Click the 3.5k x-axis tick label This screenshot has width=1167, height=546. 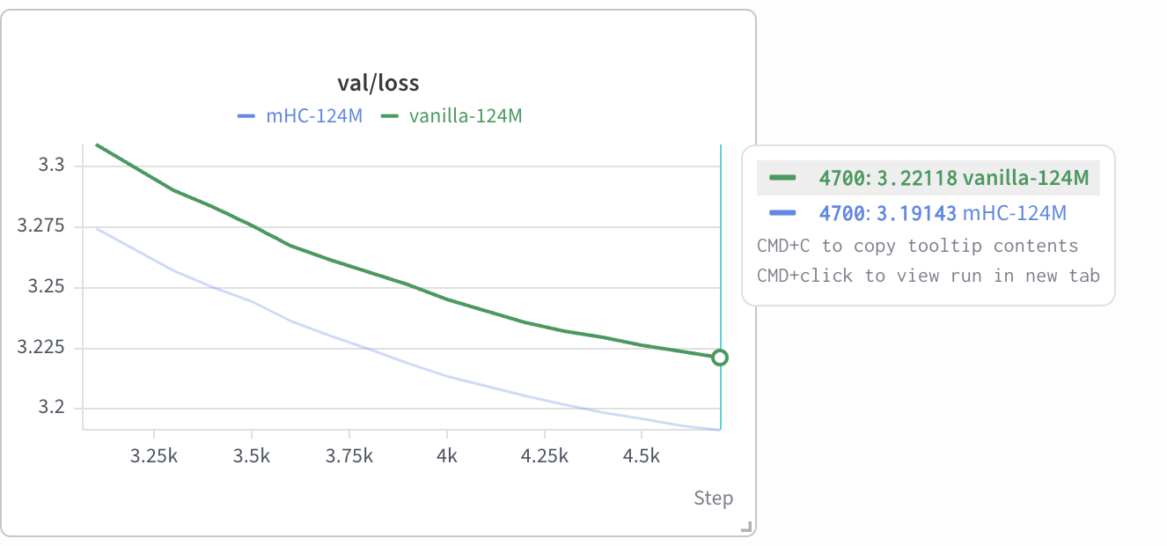(x=252, y=456)
